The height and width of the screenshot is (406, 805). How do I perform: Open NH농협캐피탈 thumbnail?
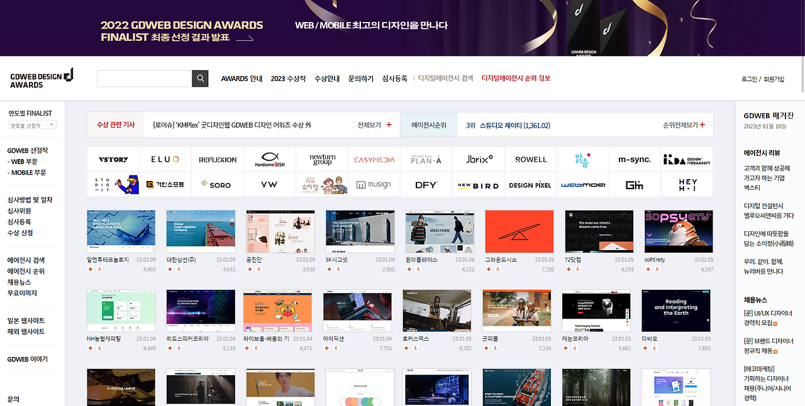(121, 310)
